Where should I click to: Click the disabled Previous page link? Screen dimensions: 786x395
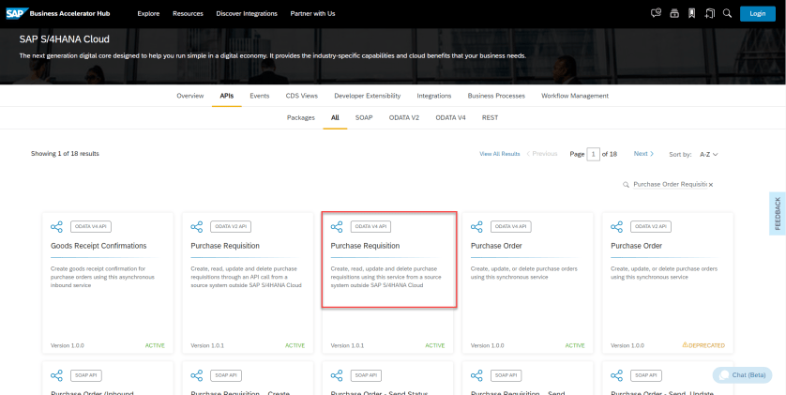pyautogui.click(x=542, y=154)
